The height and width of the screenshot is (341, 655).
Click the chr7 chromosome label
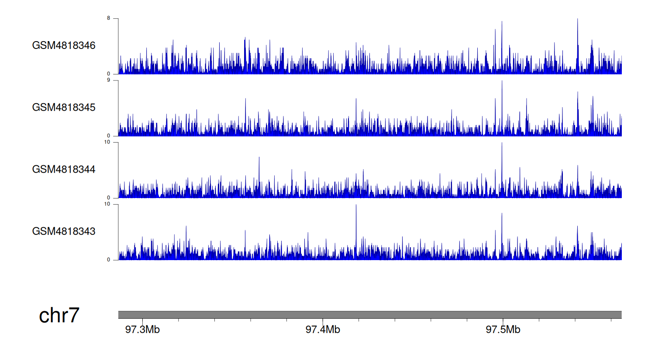pos(59,315)
